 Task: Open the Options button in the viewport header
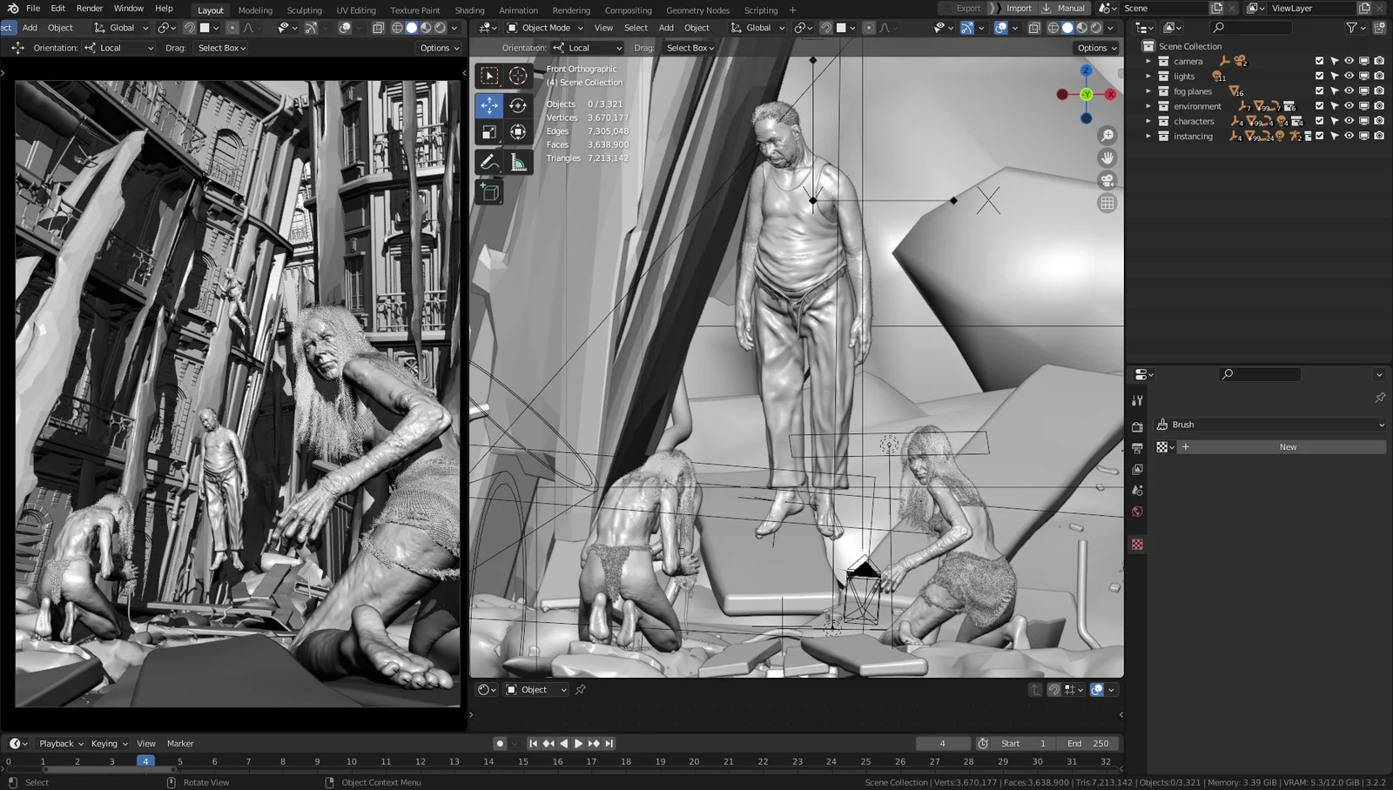pos(1095,48)
